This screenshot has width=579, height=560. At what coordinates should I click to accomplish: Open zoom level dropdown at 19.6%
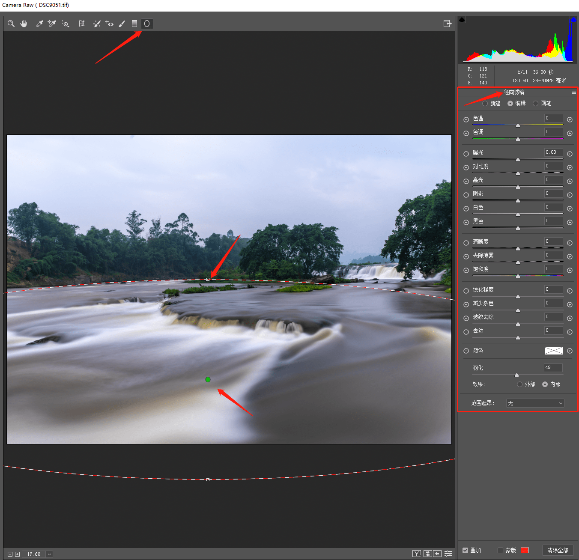[x=49, y=554]
